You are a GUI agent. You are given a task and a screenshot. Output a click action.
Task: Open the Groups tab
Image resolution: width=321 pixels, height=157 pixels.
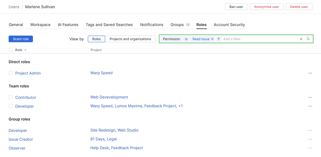(177, 25)
